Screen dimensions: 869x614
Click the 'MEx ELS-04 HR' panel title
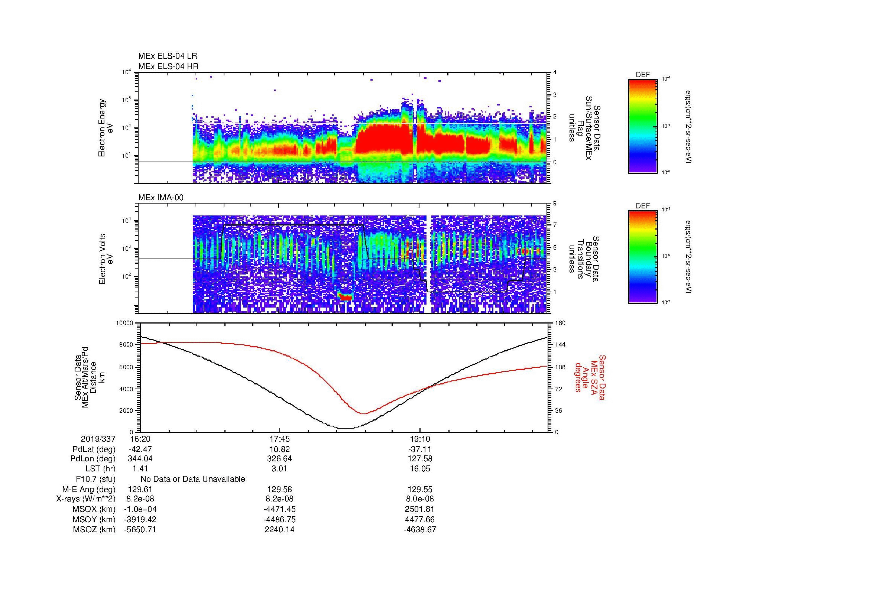click(x=168, y=66)
